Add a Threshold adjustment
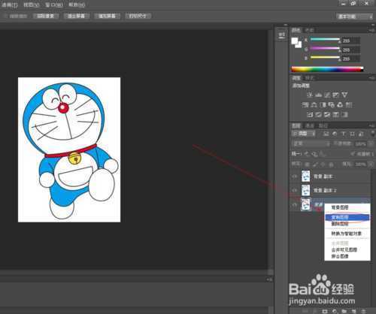This screenshot has width=376, height=314. 327,115
